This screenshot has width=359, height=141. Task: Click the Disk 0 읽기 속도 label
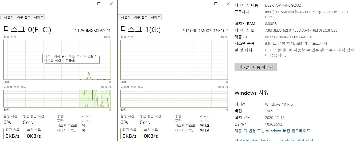pyautogui.click(x=12, y=130)
